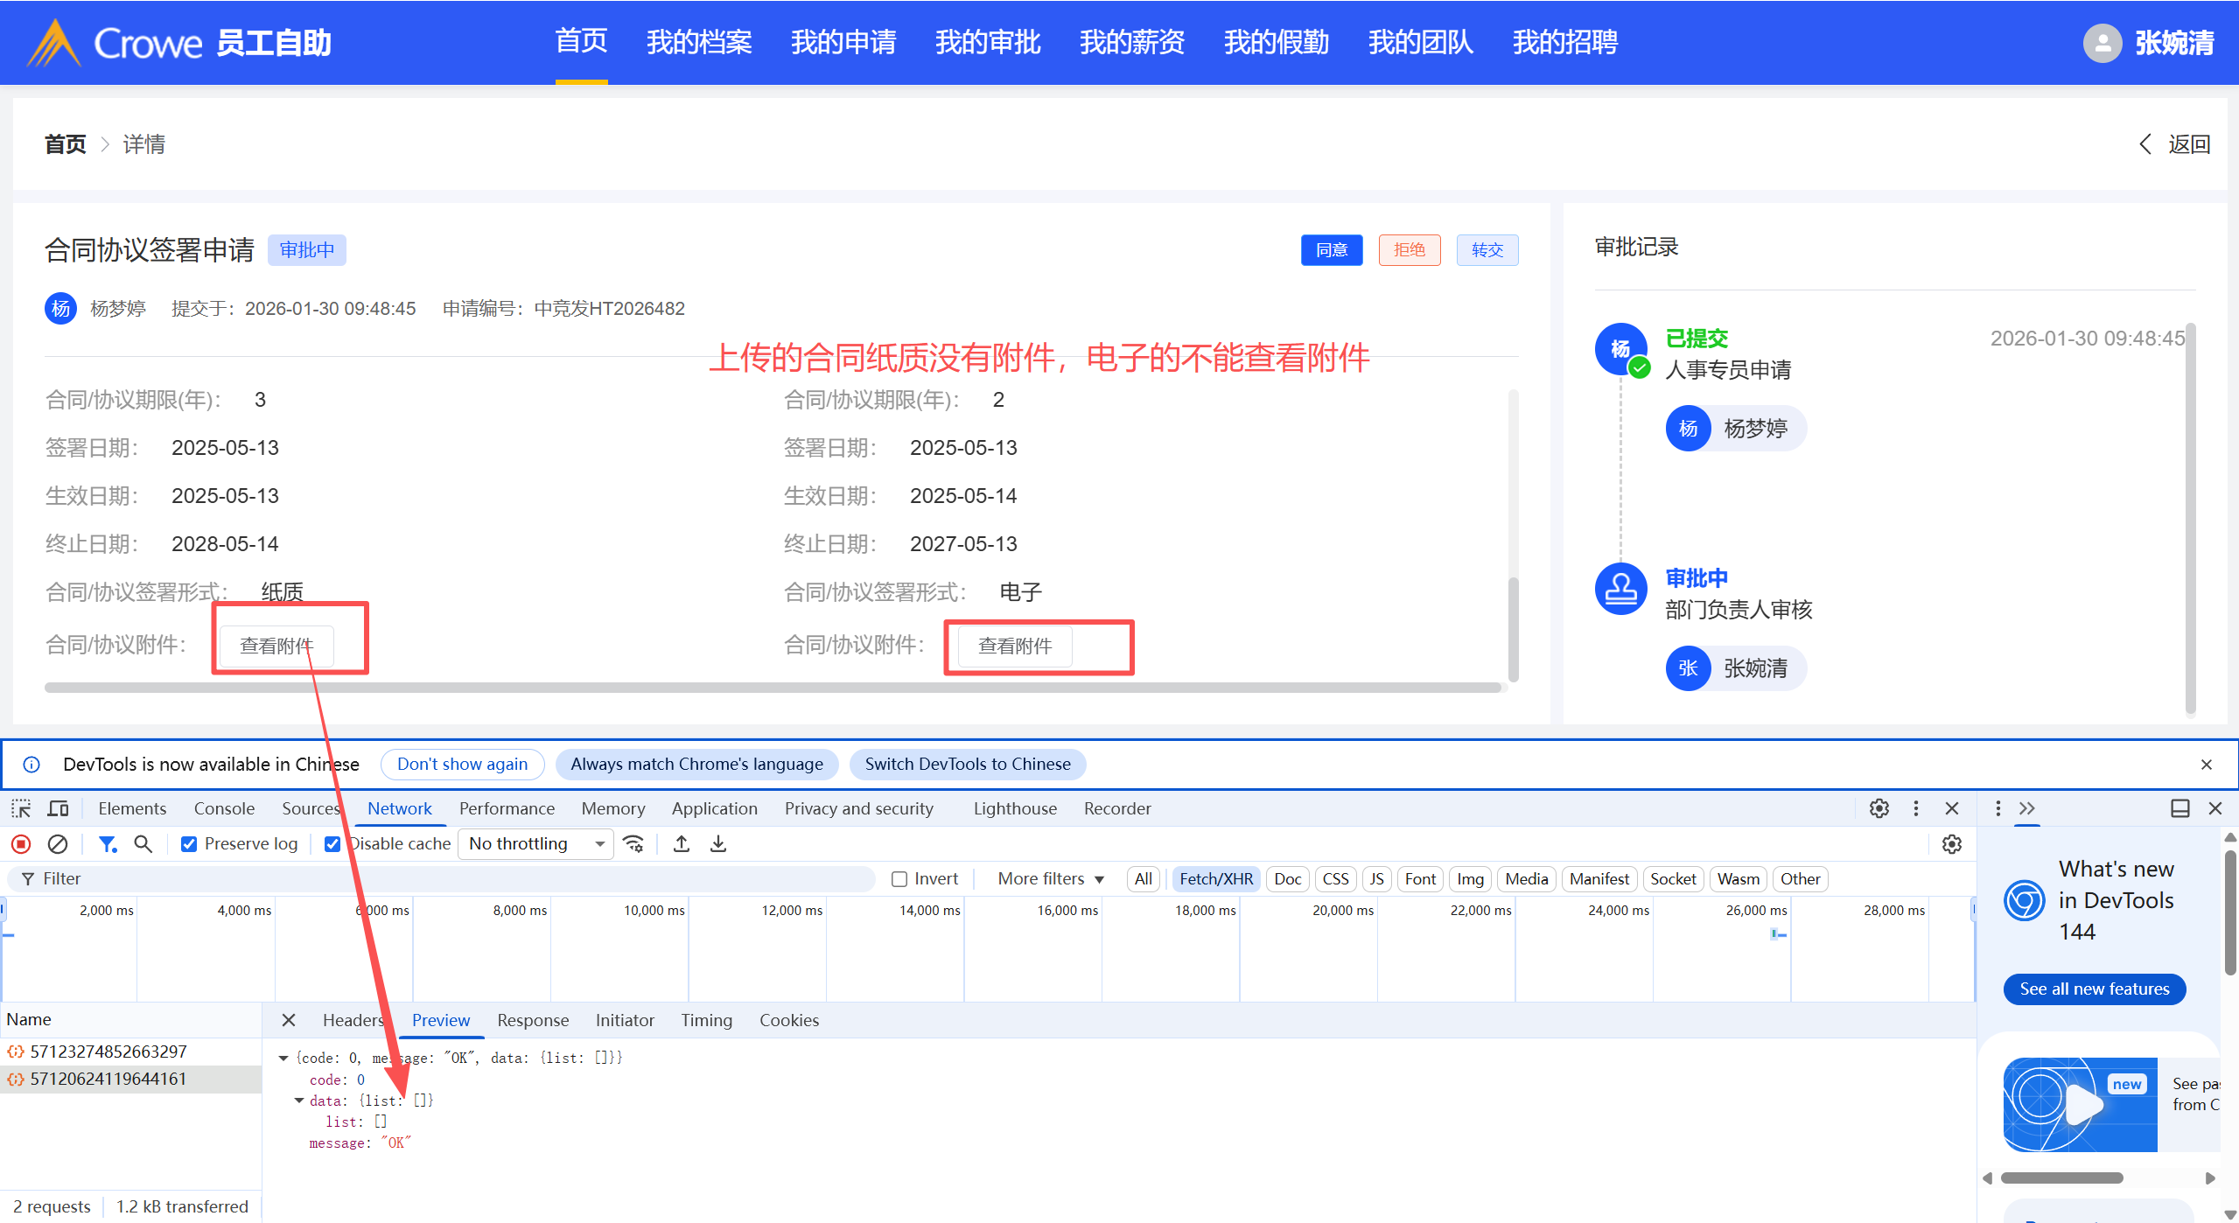Uncheck Disable cache checkbox
Image resolution: width=2239 pixels, height=1223 pixels.
pos(332,844)
